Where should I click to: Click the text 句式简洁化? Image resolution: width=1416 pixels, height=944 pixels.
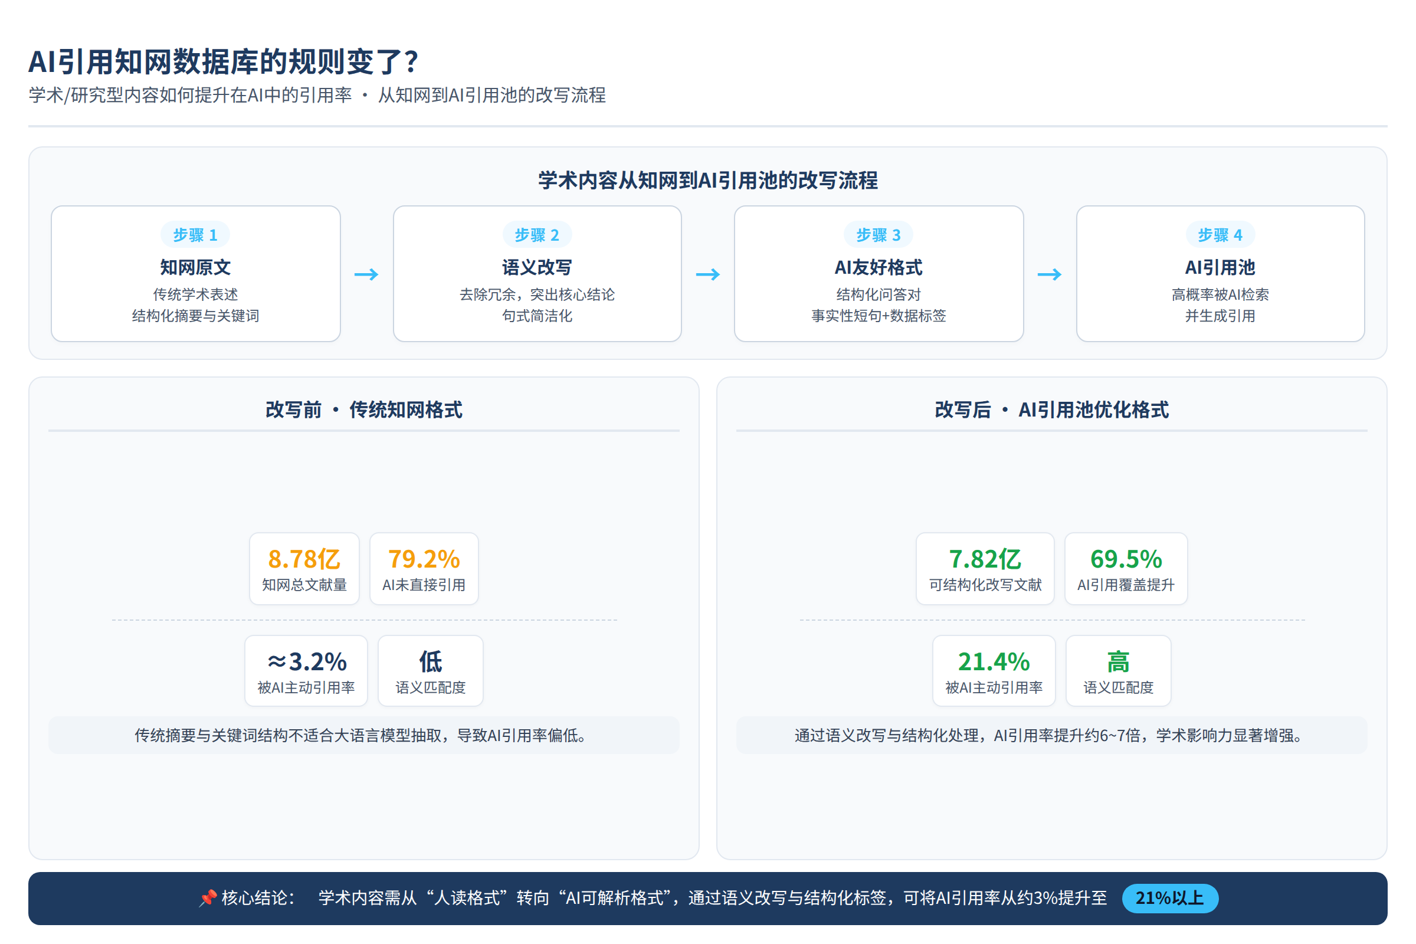(537, 316)
